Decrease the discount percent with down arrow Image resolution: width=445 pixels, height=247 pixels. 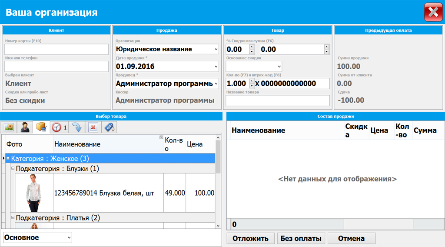click(x=252, y=52)
